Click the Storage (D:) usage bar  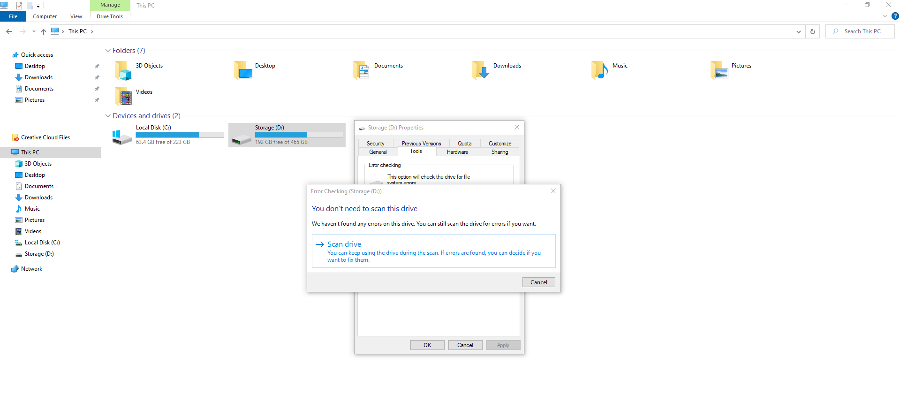click(x=299, y=135)
